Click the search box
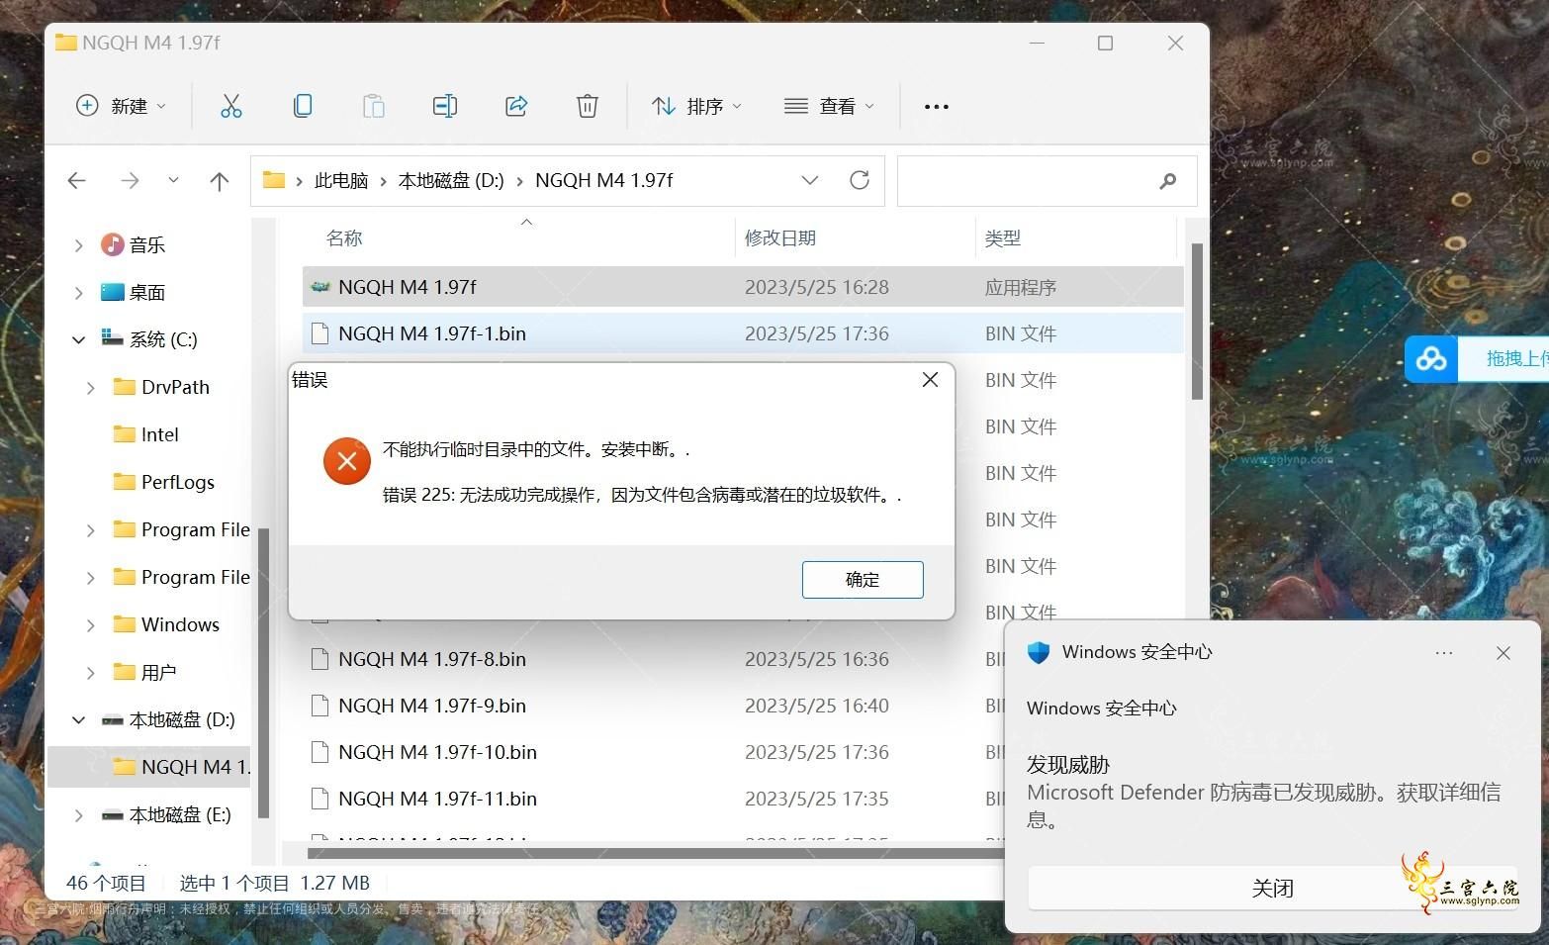 click(x=1047, y=180)
